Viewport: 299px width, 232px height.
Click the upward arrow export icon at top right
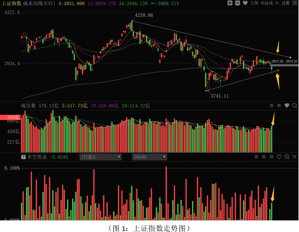pos(295,3)
